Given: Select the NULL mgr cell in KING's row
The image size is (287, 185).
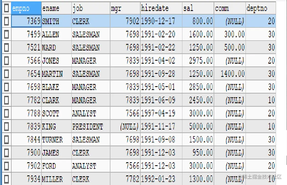Looking at the screenshot, I should click(125, 127).
